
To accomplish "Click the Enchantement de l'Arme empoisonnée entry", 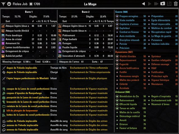I will 90,72.
